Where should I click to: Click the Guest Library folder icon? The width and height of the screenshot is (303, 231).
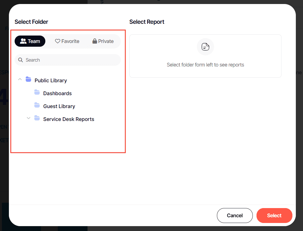click(37, 105)
